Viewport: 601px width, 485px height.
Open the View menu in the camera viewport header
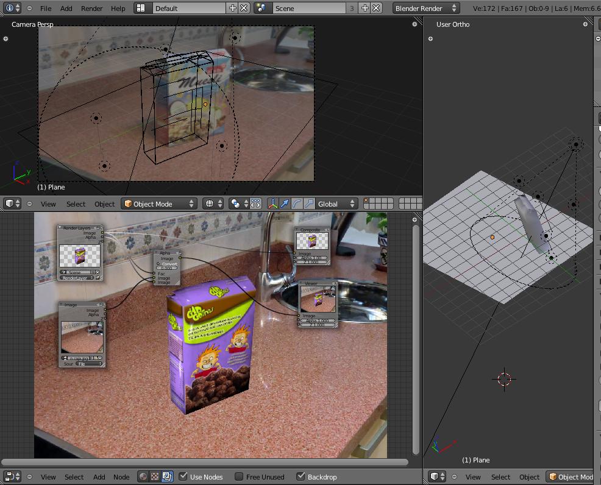tap(48, 204)
